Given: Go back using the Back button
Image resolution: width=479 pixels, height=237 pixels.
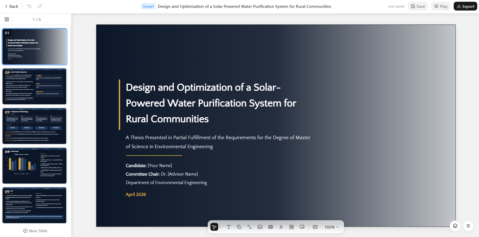Looking at the screenshot, I should coord(12,6).
